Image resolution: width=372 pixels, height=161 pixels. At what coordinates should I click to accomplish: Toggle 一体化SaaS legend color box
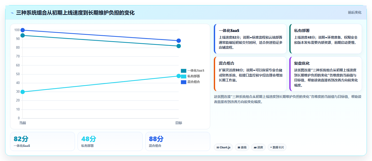pyautogui.click(x=183, y=71)
